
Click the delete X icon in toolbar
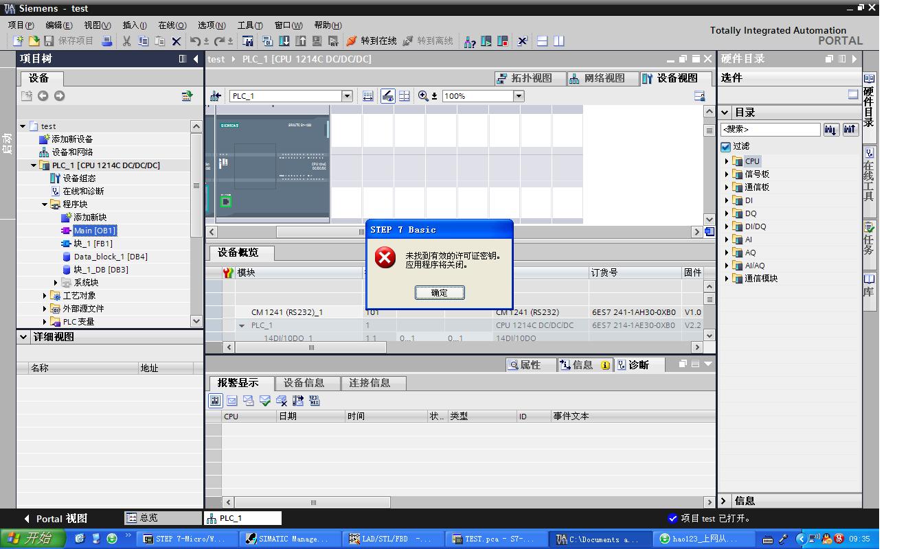[x=177, y=41]
